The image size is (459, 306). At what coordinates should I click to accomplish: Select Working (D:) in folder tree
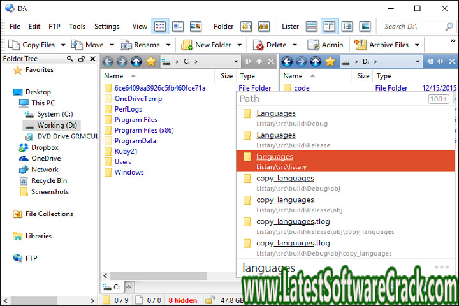52,126
